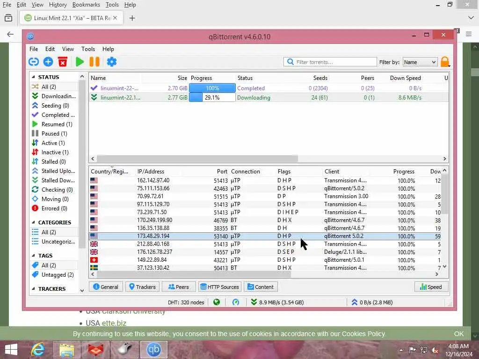Open a new Firefox tab with plus

coord(132,18)
